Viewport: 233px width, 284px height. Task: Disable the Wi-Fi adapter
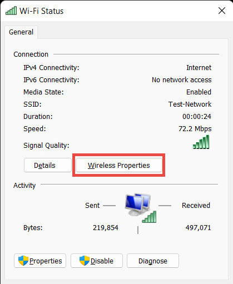97,261
